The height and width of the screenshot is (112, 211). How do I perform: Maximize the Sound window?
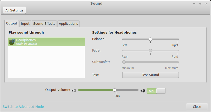coord(200,4)
